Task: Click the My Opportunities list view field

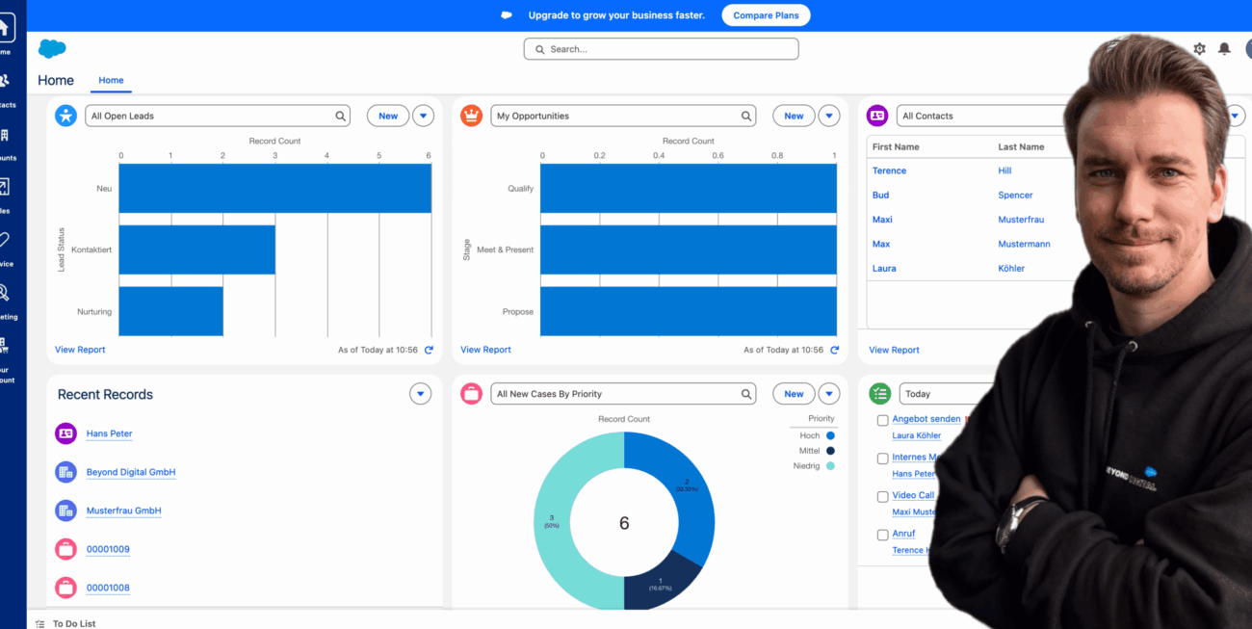Action: click(623, 116)
